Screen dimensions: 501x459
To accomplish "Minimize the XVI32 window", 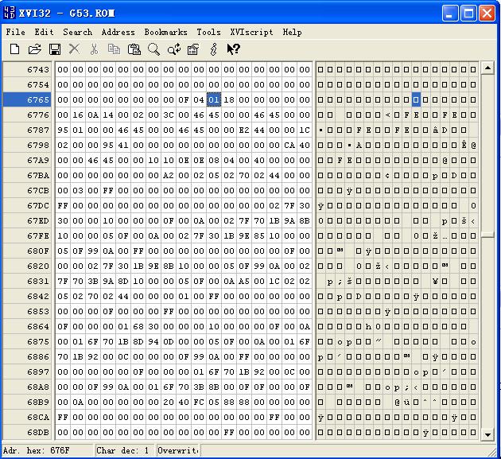I will point(450,14).
